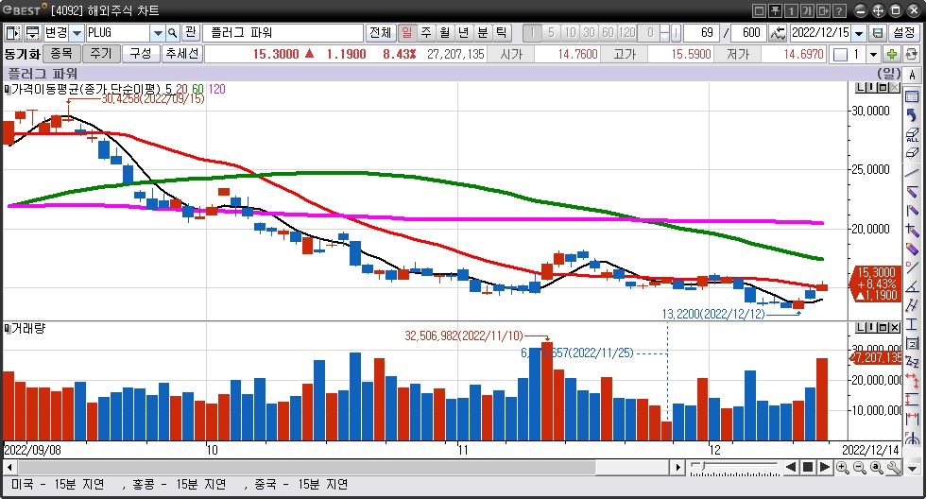Click the 전체 button
The image size is (926, 499).
[x=380, y=32]
